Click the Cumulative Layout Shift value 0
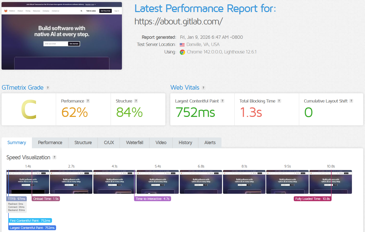 (308, 113)
